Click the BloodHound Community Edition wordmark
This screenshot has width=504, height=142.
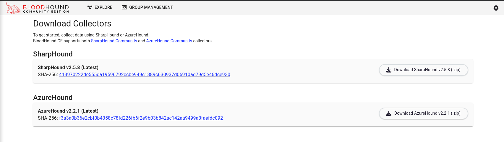click(x=46, y=9)
